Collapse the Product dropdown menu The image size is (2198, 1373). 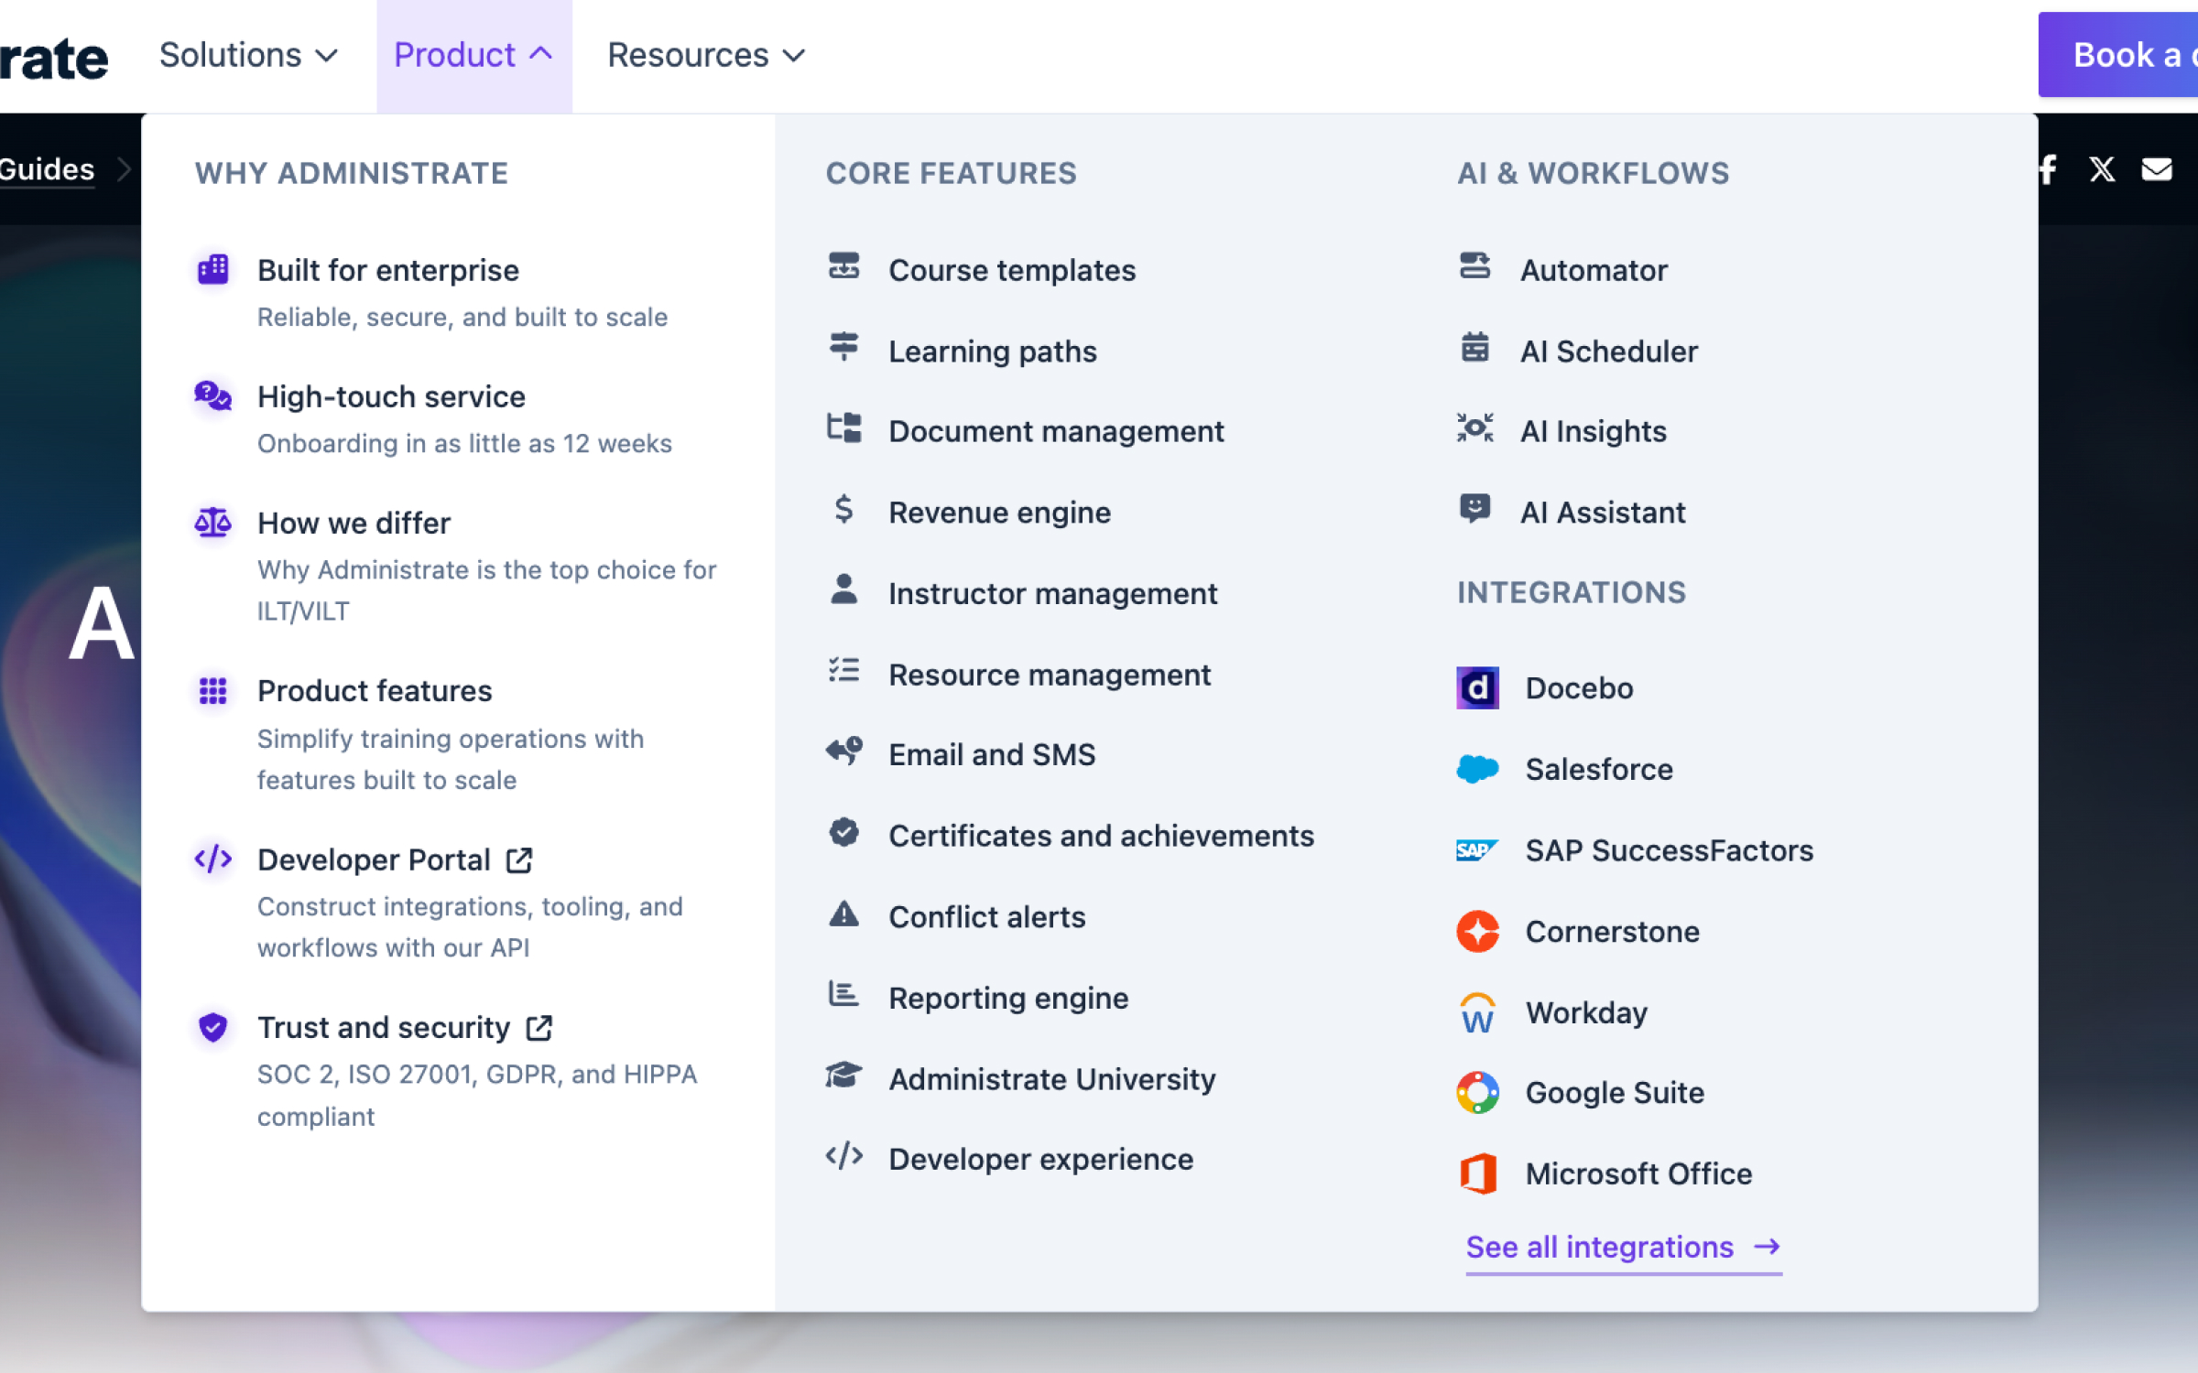click(473, 55)
